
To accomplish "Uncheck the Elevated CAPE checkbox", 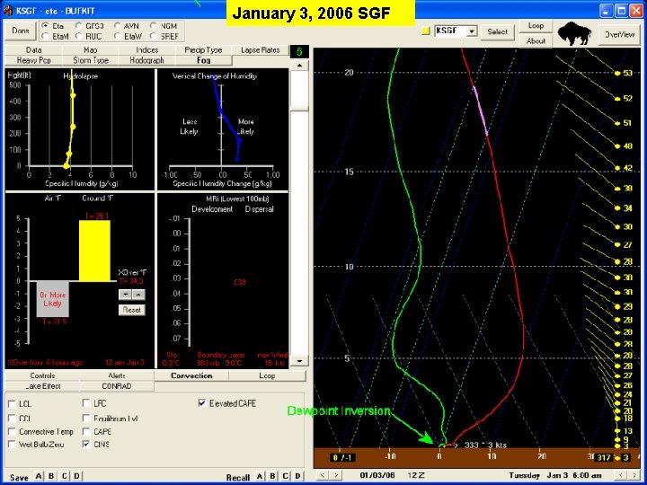I will [x=202, y=403].
